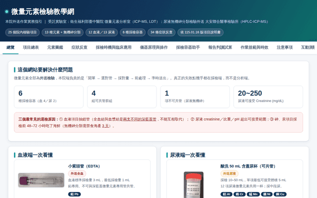317x198 pixels.
Task: Click the 這個網站要解決什麼問題 heading
Action: (x=45, y=70)
